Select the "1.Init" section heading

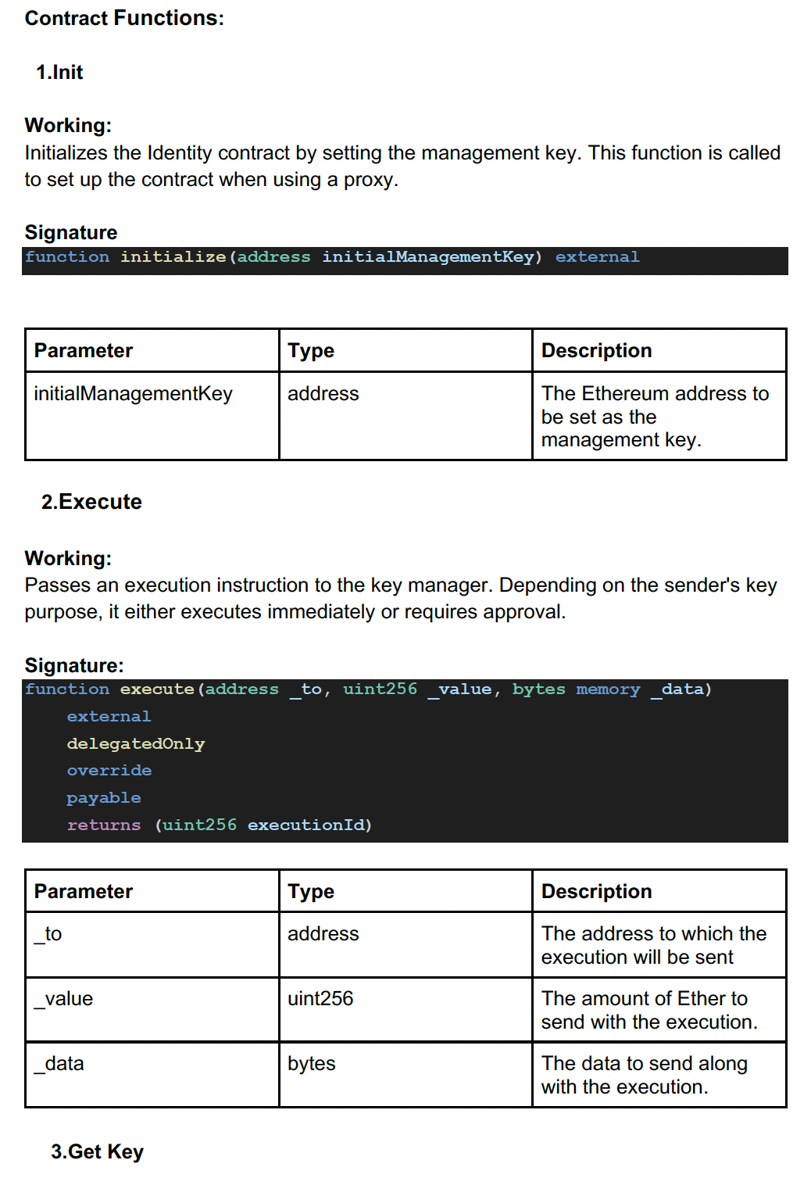pos(59,72)
